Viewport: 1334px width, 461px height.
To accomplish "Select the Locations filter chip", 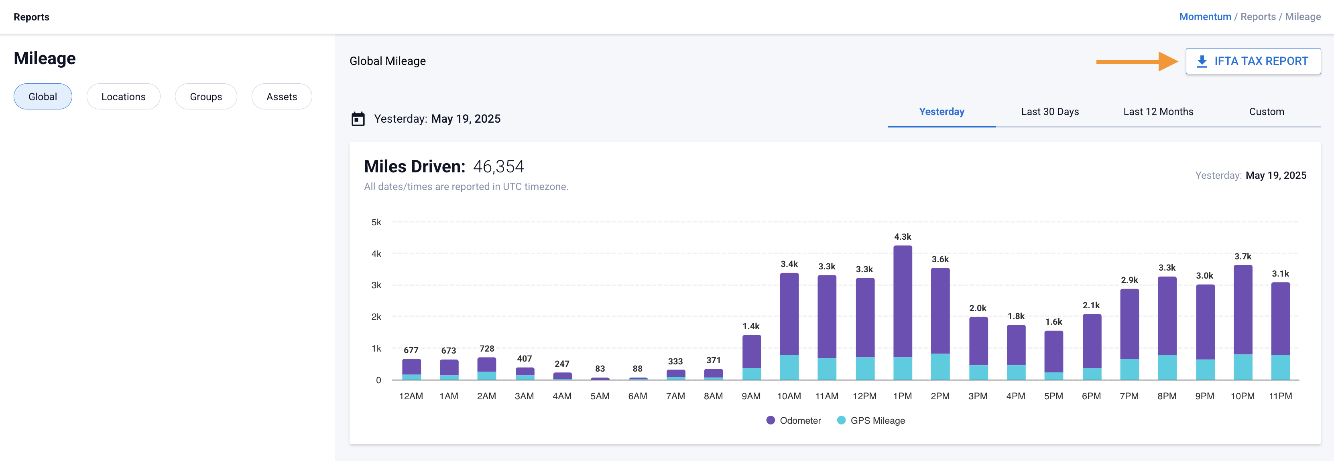I will pos(123,97).
